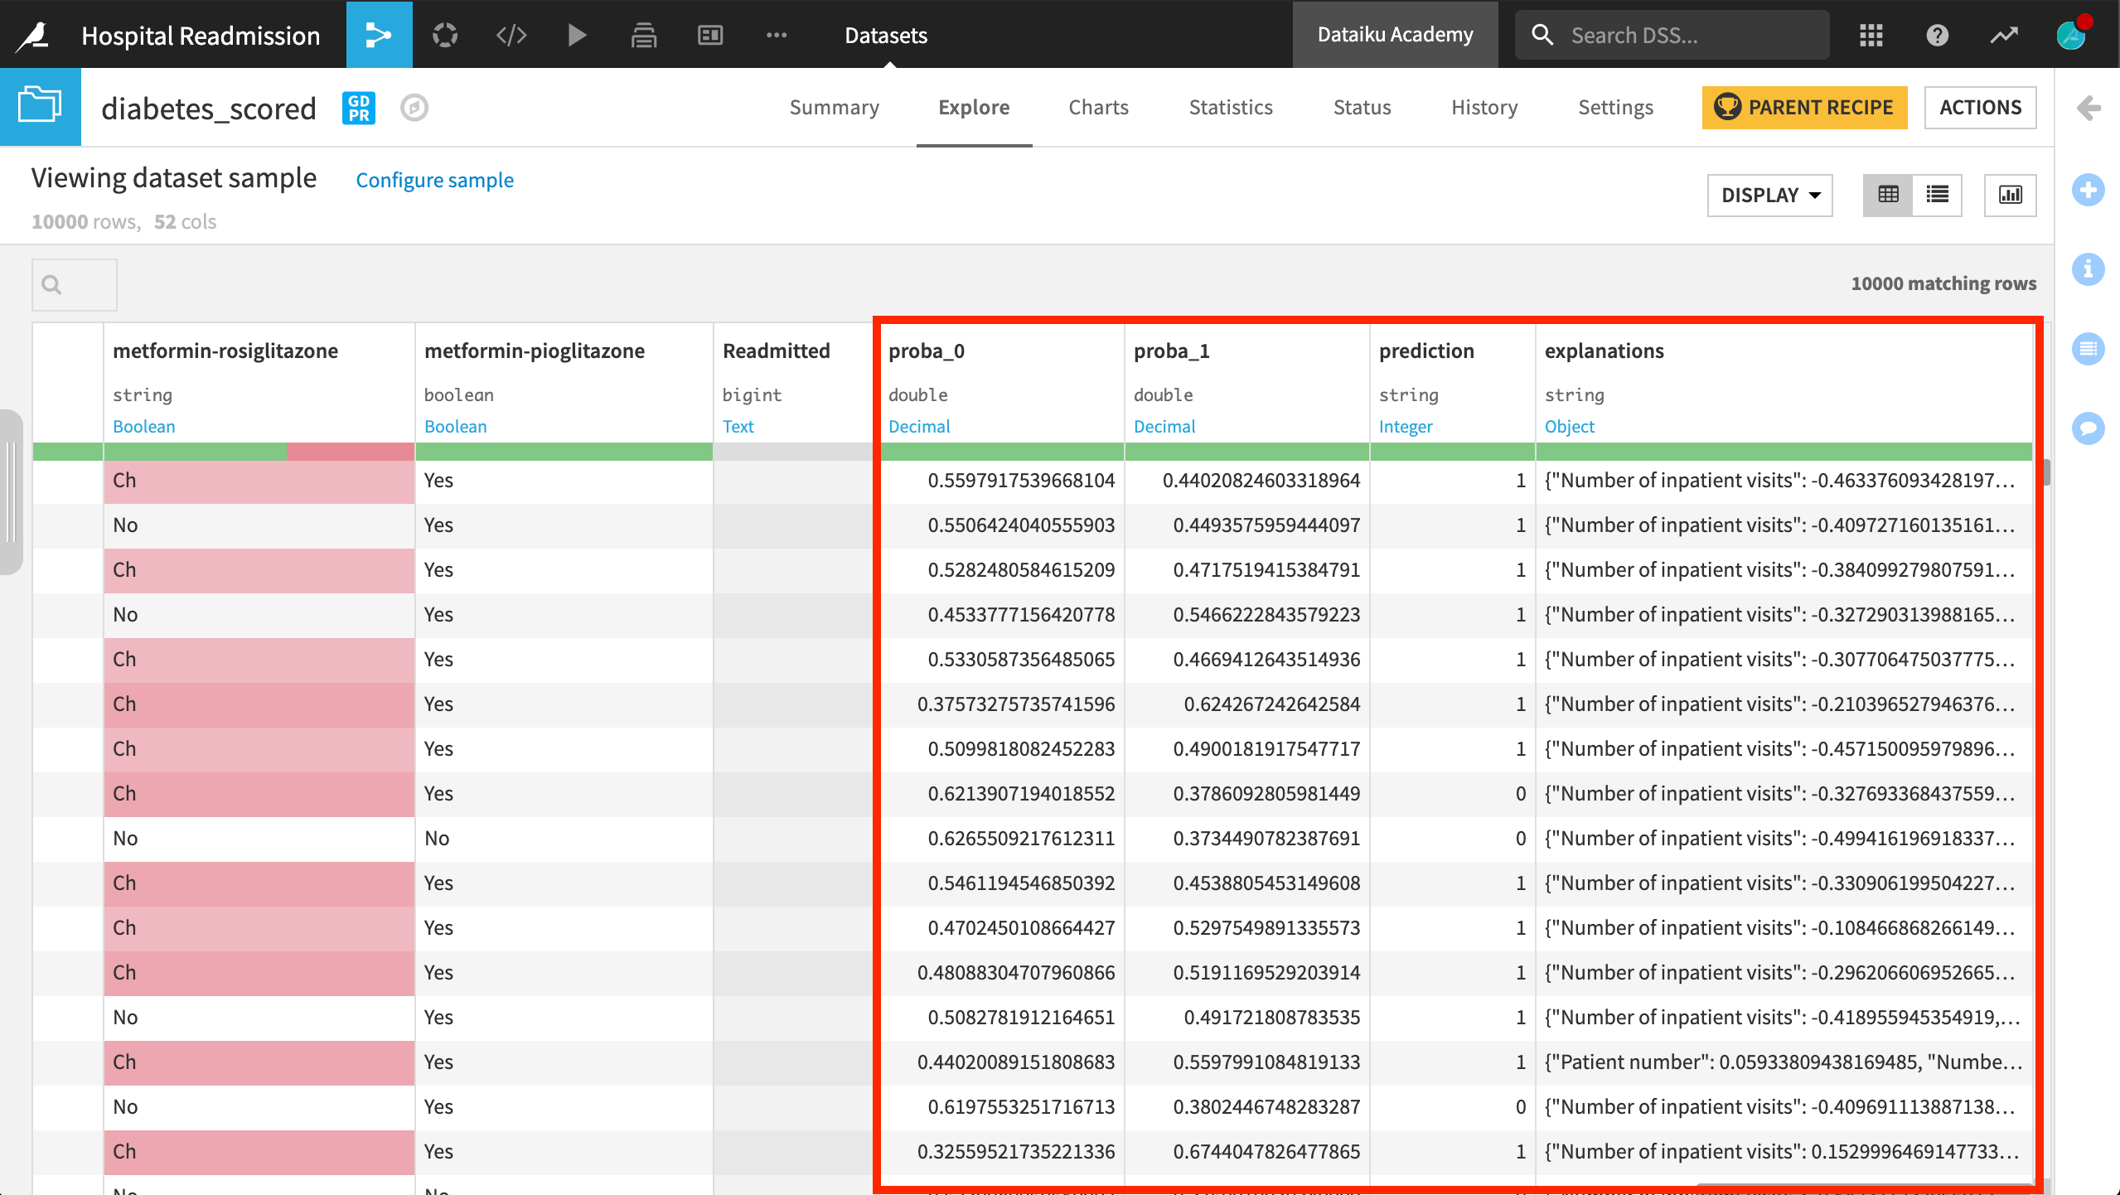Click the help question mark icon
2120x1195 pixels.
coord(1937,35)
